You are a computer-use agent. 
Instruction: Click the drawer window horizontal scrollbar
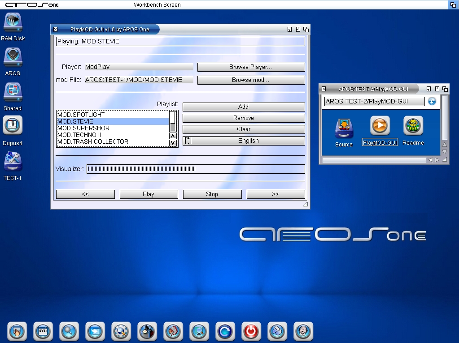click(x=374, y=160)
